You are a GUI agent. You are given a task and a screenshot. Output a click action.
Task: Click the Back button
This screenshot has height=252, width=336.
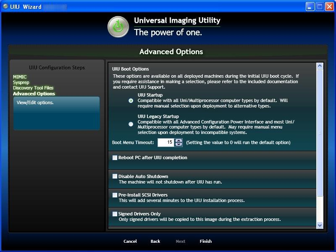155,241
